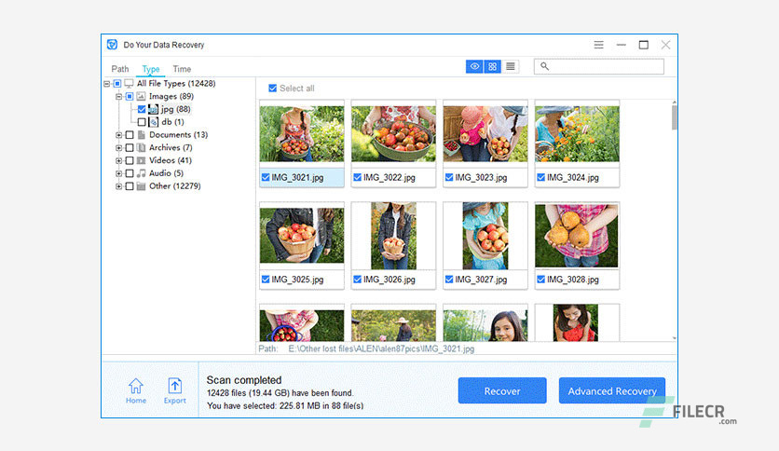
Task: Toggle the All File Types checkbox
Action: point(117,84)
